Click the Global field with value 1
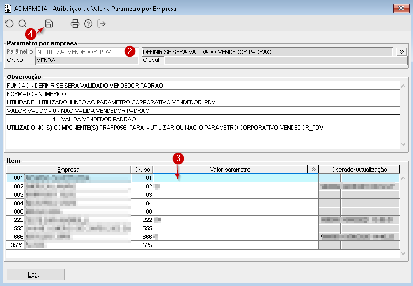This screenshot has width=413, height=286. tap(285, 60)
